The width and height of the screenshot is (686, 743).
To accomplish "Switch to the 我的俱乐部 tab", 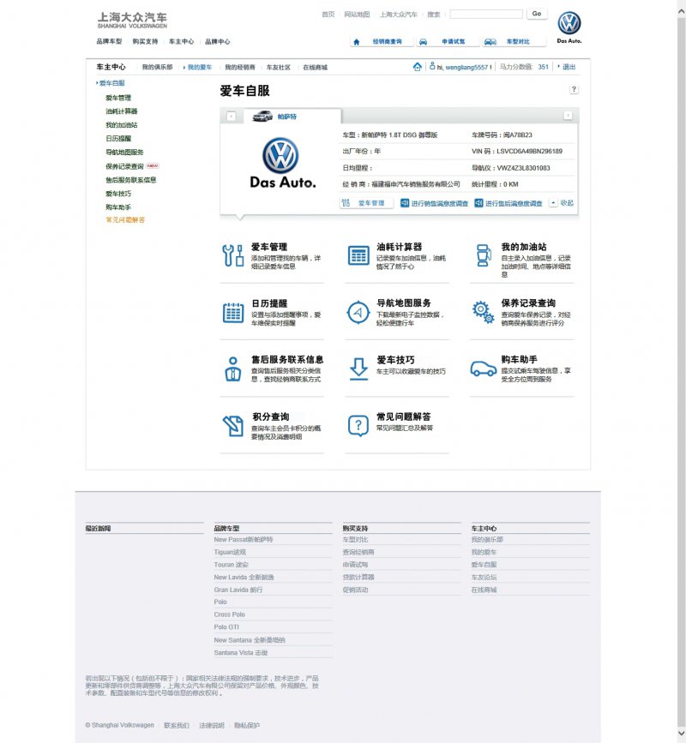I will click(158, 68).
